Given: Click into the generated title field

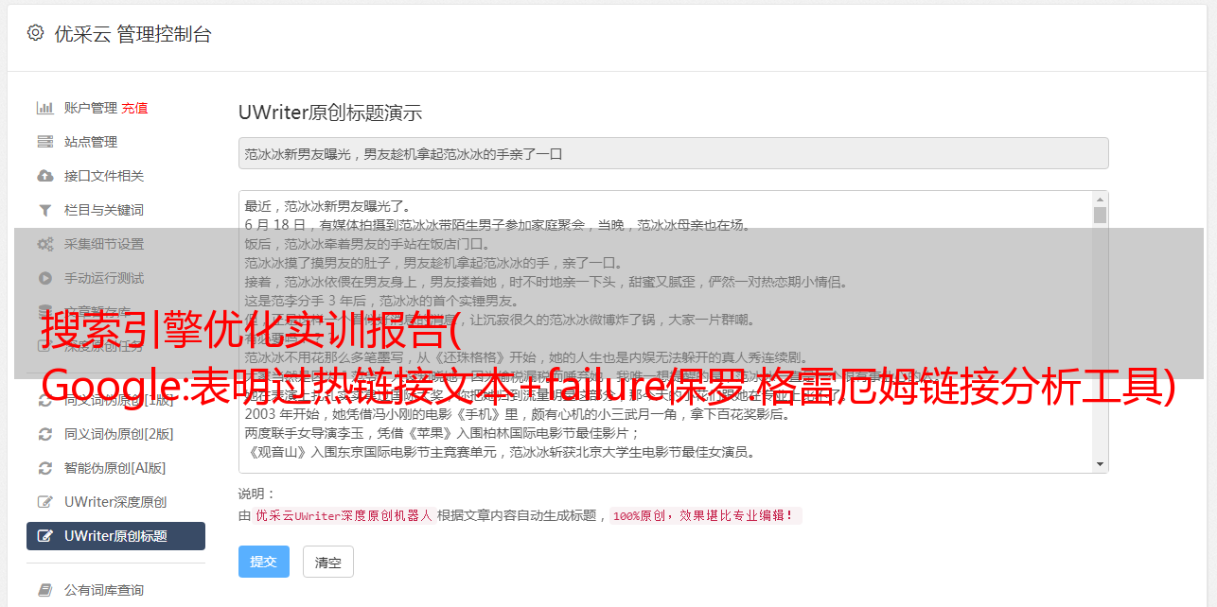Looking at the screenshot, I should (x=673, y=153).
